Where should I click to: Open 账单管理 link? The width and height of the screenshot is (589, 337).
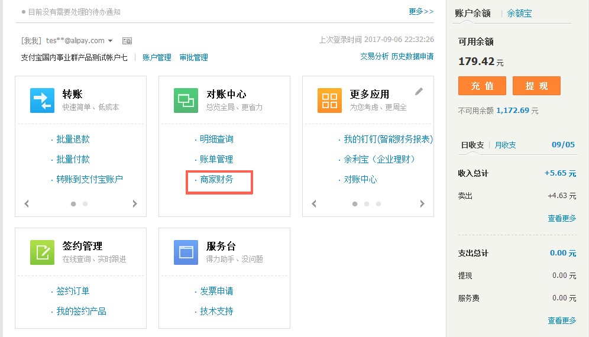(217, 159)
